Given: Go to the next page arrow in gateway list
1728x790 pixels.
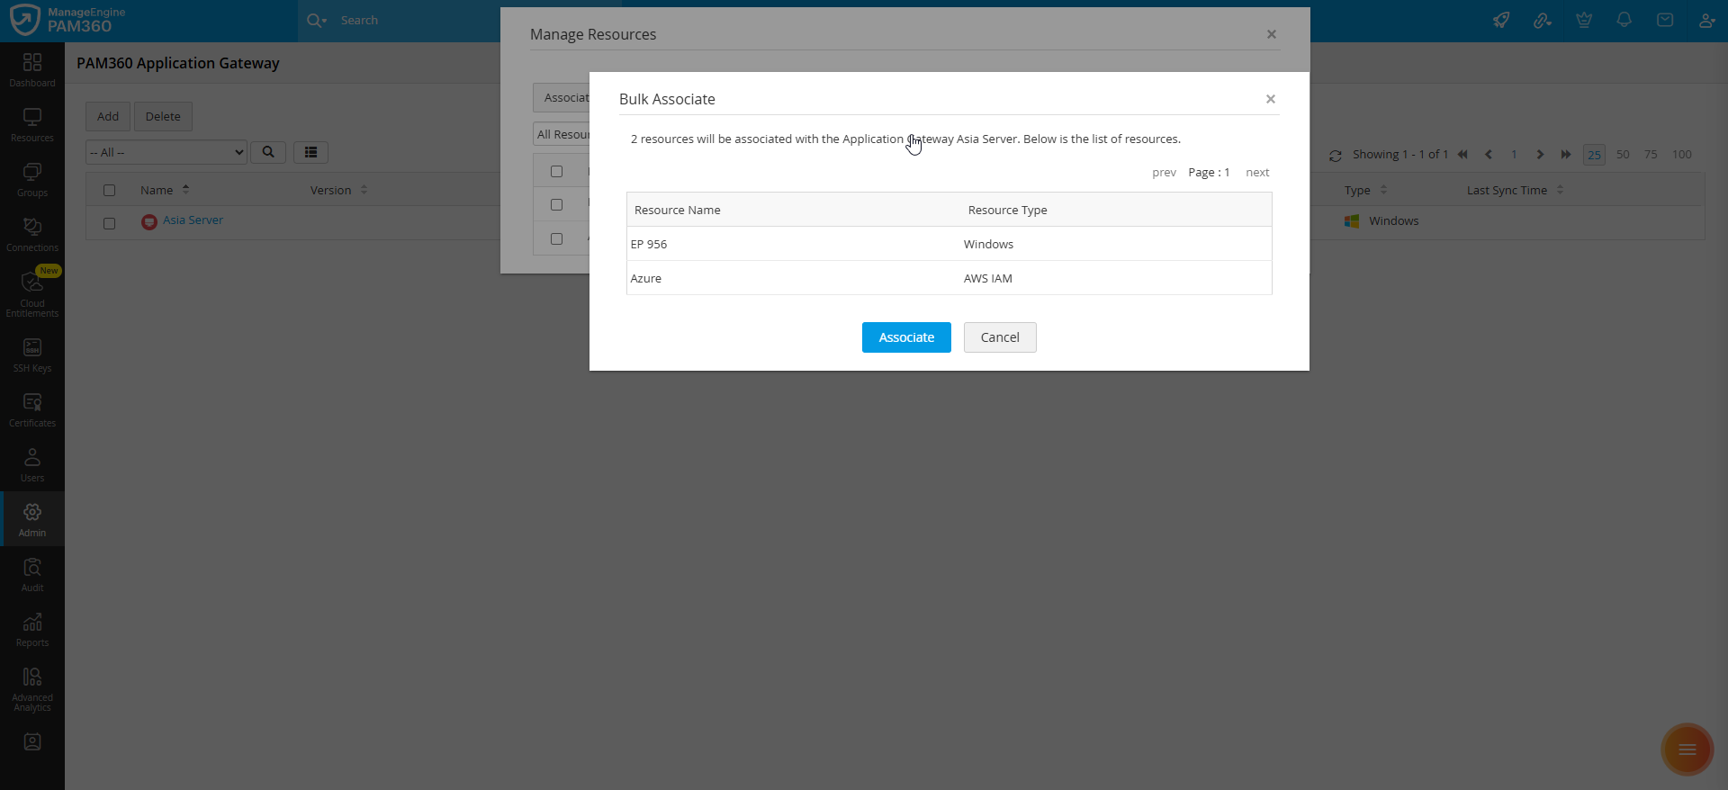Looking at the screenshot, I should point(1540,155).
